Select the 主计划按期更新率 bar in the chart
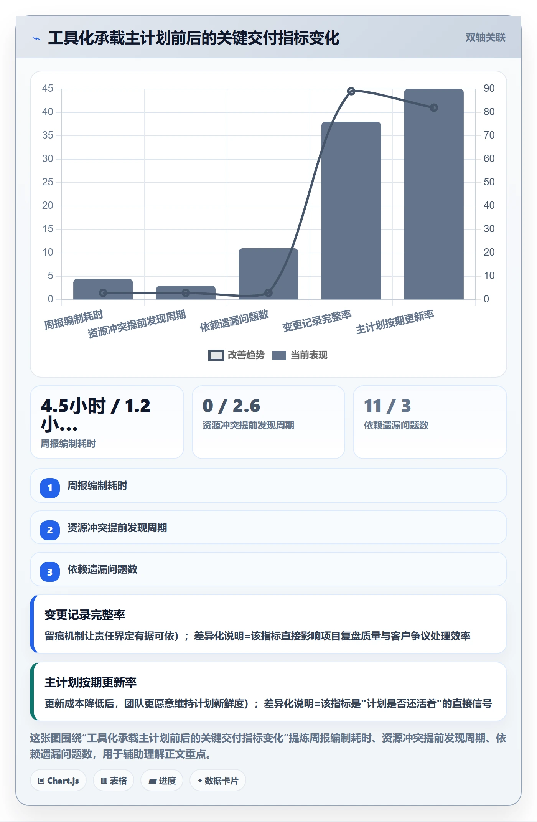Screen dimensions: 537x822 pos(434,194)
